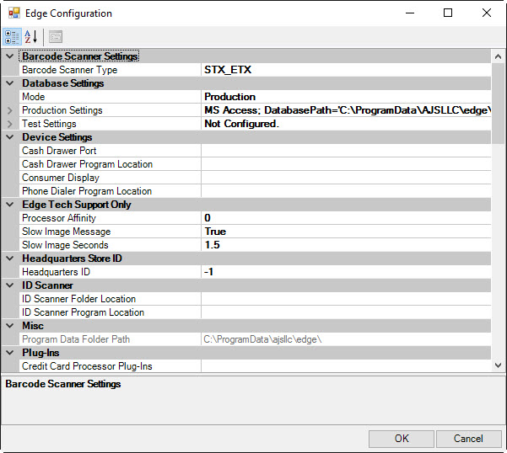Expand the Test Settings row
The height and width of the screenshot is (453, 507).
(10, 124)
